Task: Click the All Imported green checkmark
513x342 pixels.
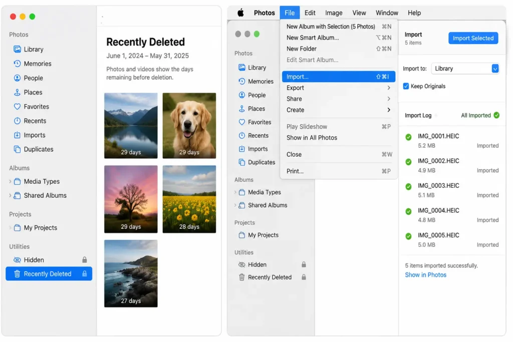Action: point(496,115)
